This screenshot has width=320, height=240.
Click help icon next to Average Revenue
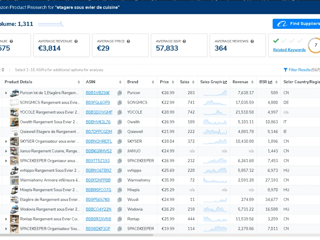coord(76,41)
